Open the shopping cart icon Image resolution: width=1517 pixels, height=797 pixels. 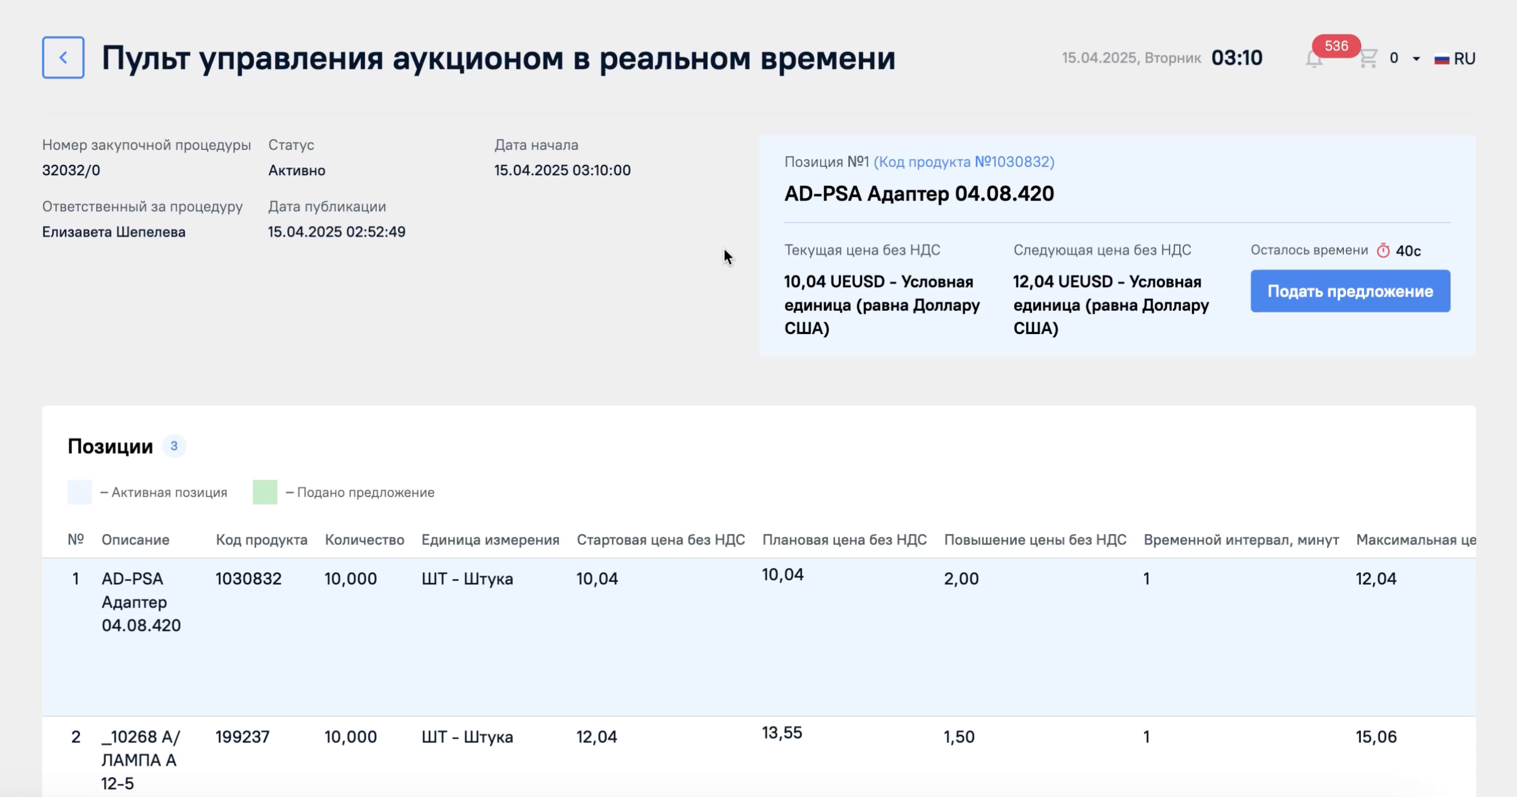pos(1368,58)
